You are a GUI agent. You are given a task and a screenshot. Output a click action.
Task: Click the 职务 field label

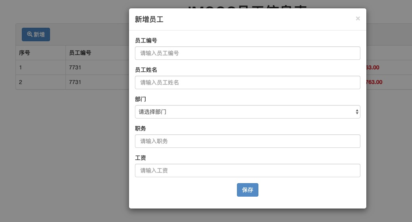[141, 128]
